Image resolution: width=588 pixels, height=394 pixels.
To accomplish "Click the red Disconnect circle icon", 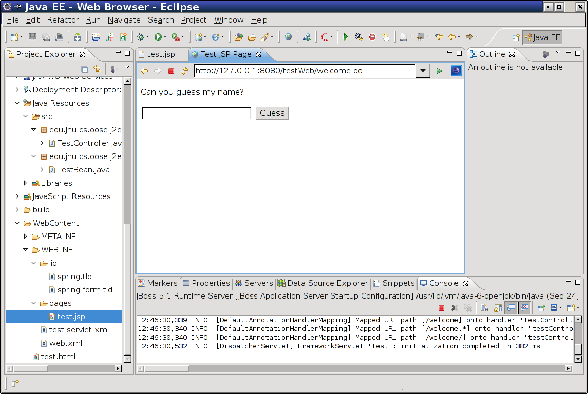I will 372,37.
